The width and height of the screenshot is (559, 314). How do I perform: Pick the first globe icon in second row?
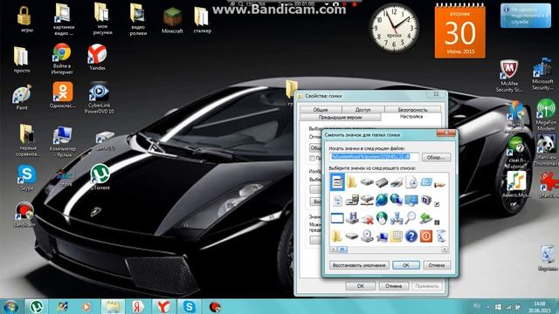[382, 200]
